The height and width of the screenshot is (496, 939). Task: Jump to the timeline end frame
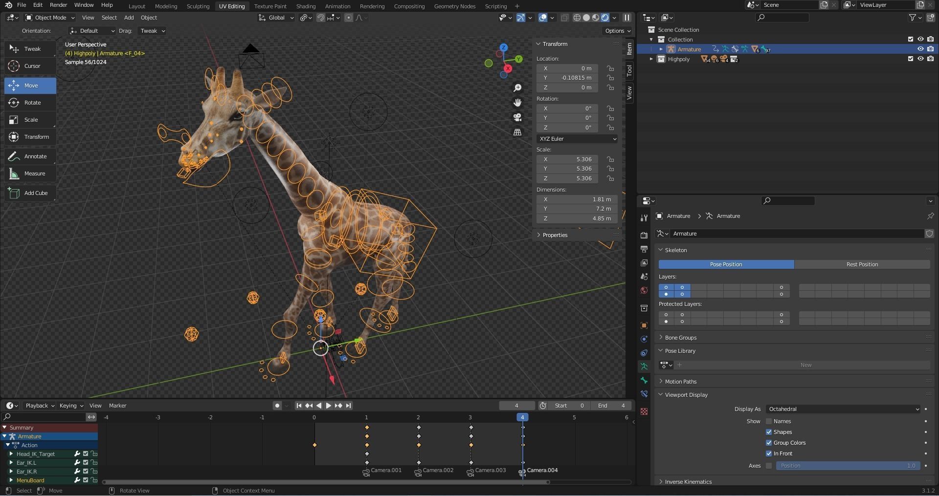(348, 406)
